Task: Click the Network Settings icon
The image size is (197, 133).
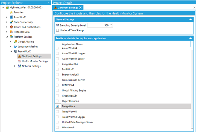Action: (x=19, y=66)
